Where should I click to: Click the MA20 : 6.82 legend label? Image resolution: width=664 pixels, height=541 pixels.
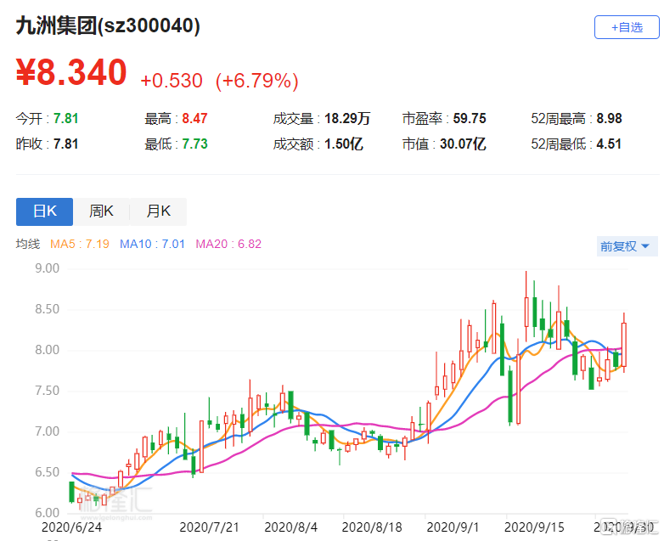pyautogui.click(x=228, y=244)
